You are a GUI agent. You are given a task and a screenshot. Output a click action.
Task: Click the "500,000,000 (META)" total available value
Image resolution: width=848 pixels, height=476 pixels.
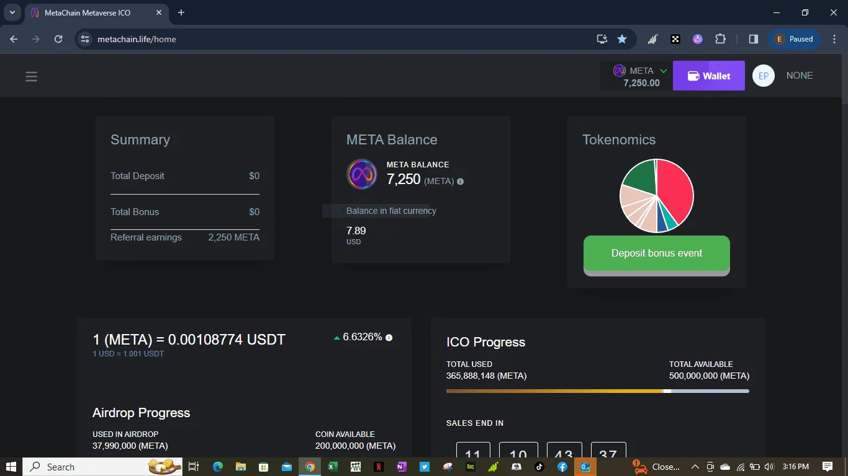click(x=709, y=376)
